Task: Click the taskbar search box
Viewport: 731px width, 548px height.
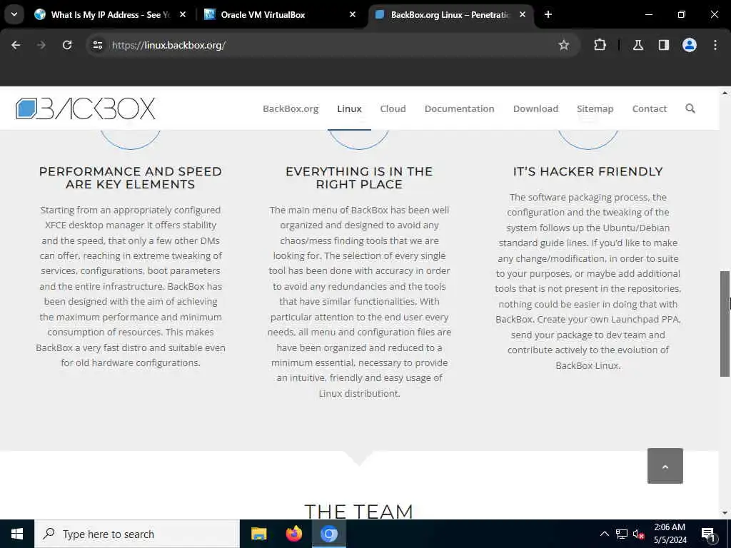Action: coord(136,534)
